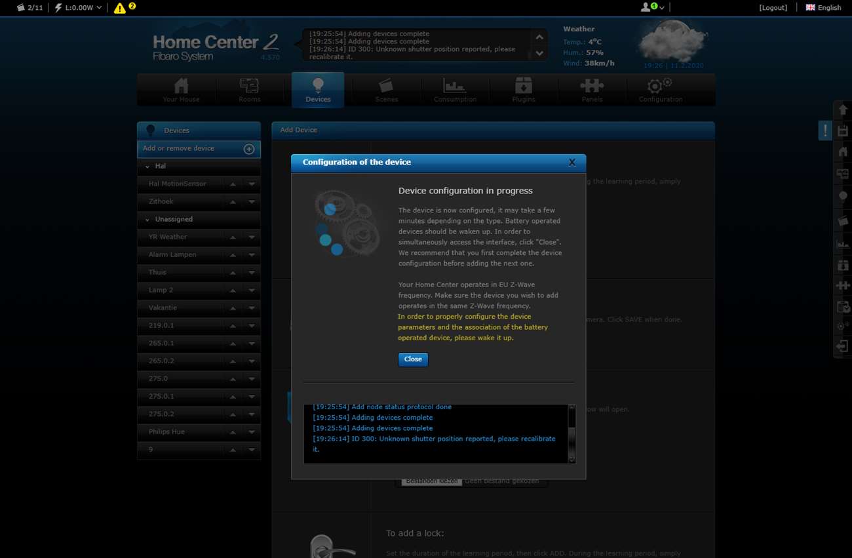Click the dialog log panel scrollbar
The width and height of the screenshot is (852, 558).
[x=571, y=433]
